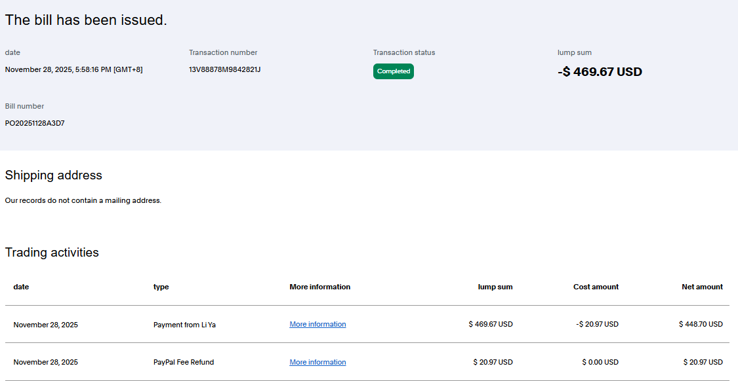The height and width of the screenshot is (381, 738).
Task: Click the 'Shipping address' heading
Action: (x=53, y=175)
